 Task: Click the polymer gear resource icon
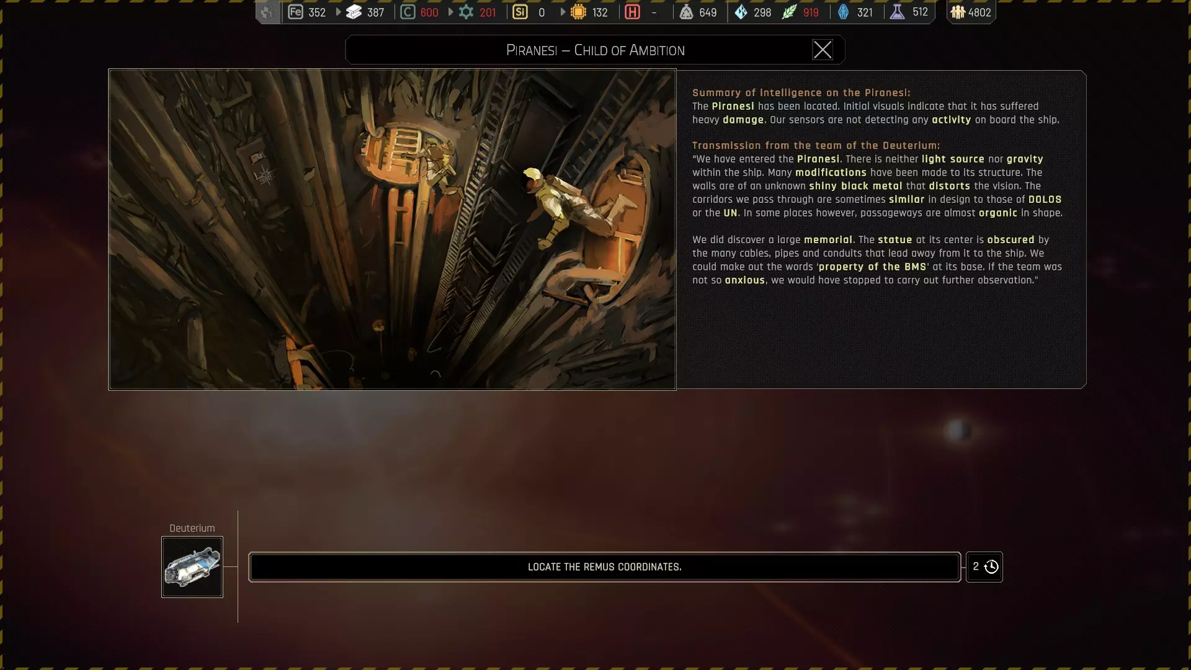(x=466, y=12)
